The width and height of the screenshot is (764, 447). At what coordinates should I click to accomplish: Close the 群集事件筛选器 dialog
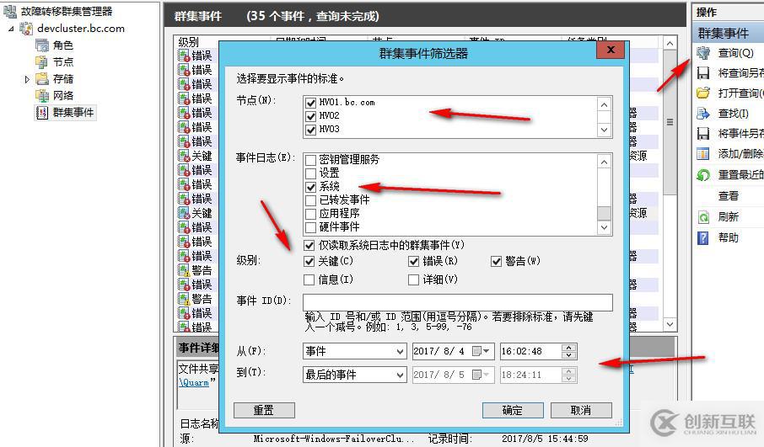coord(611,50)
